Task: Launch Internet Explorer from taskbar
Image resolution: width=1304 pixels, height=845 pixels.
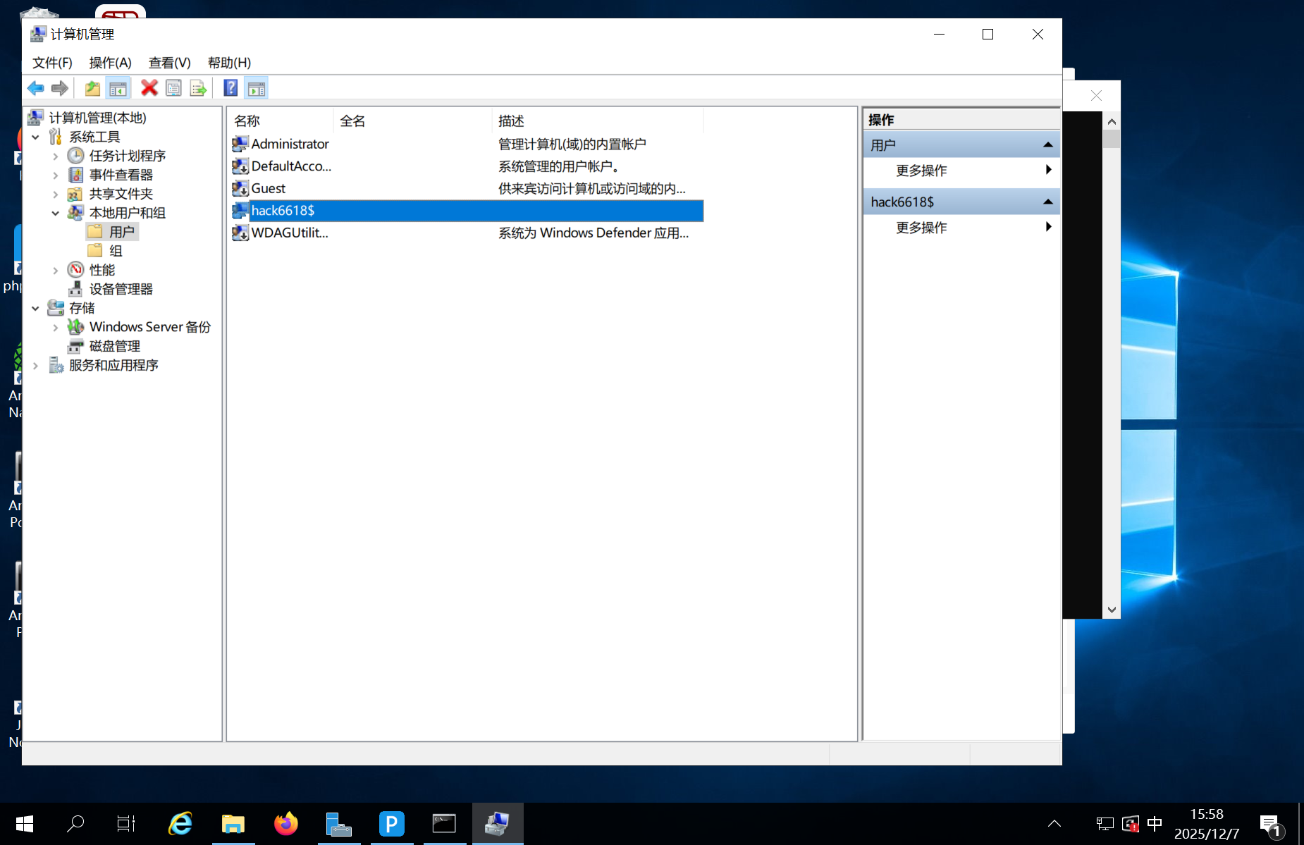Action: (180, 824)
